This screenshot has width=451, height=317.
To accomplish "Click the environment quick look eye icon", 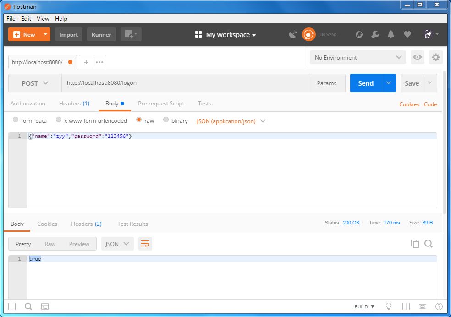I will coord(418,57).
